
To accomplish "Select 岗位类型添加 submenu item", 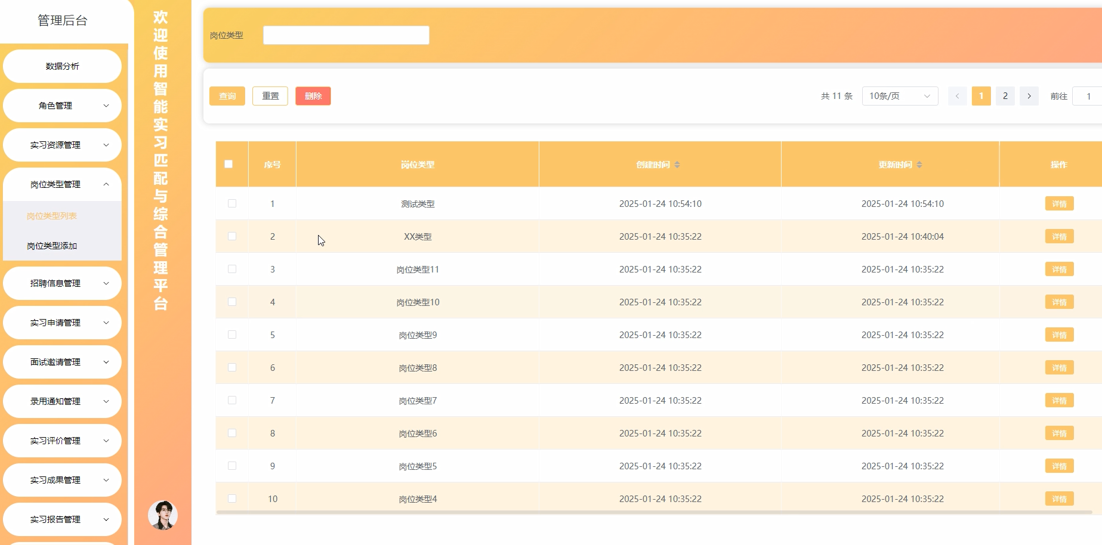I will tap(62, 246).
